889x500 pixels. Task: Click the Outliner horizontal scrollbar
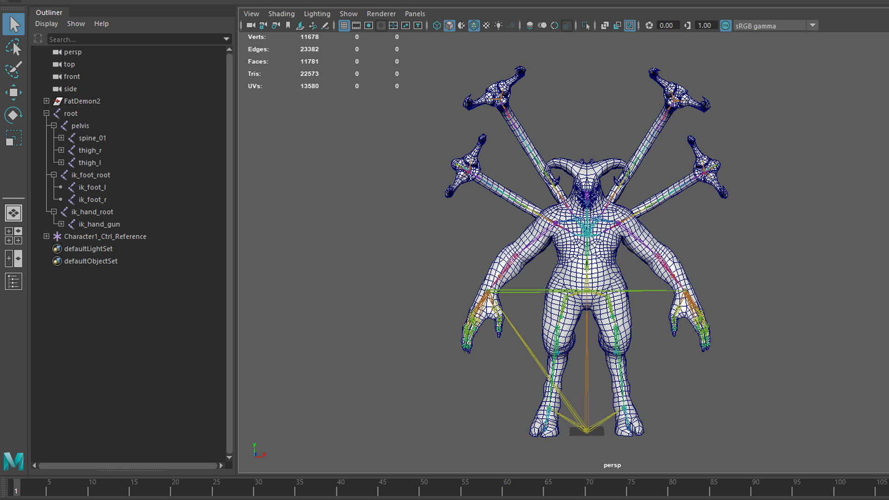tap(128, 465)
